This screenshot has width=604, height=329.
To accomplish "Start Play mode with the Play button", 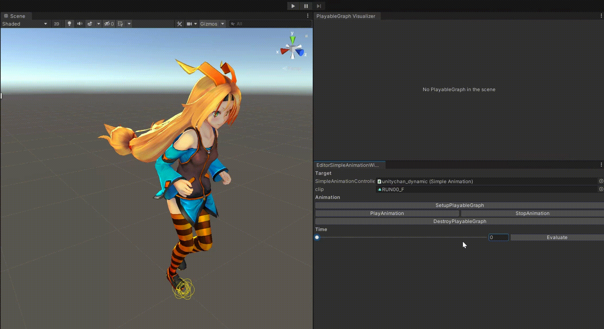I will tap(293, 6).
